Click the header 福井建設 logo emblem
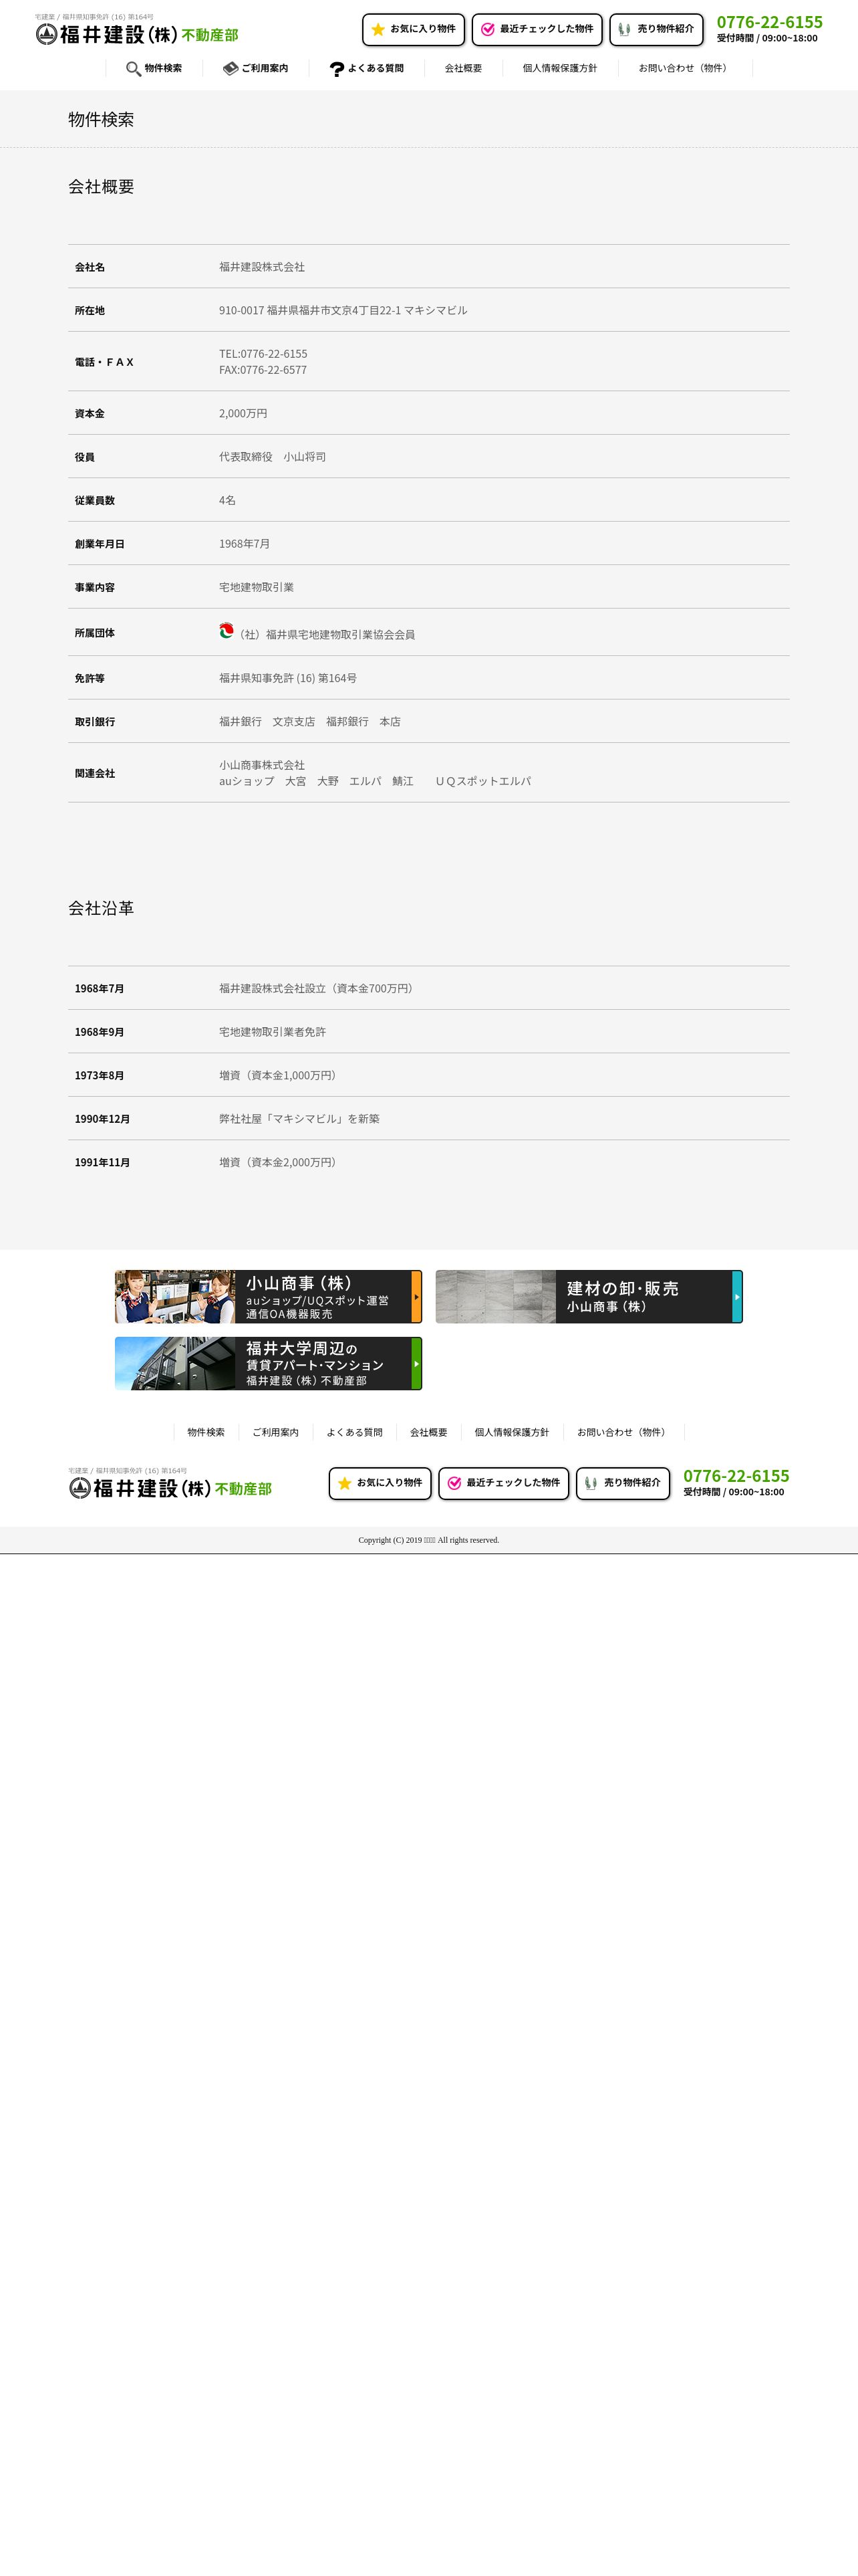This screenshot has width=858, height=2576. 46,35
